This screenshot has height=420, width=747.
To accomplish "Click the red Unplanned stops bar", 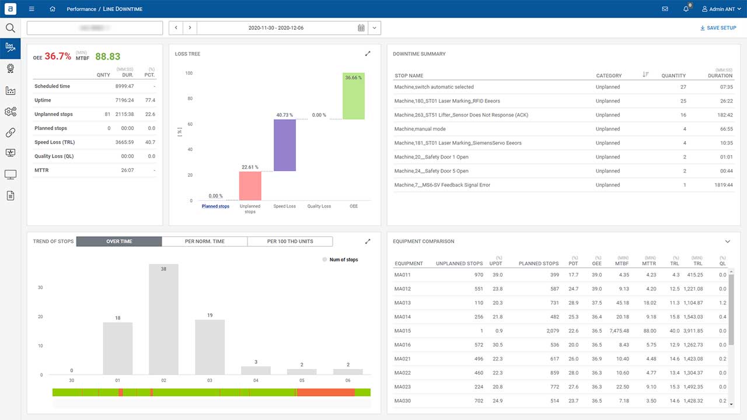I will point(250,186).
